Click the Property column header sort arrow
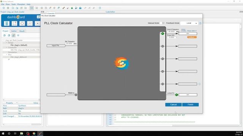 [17, 103]
